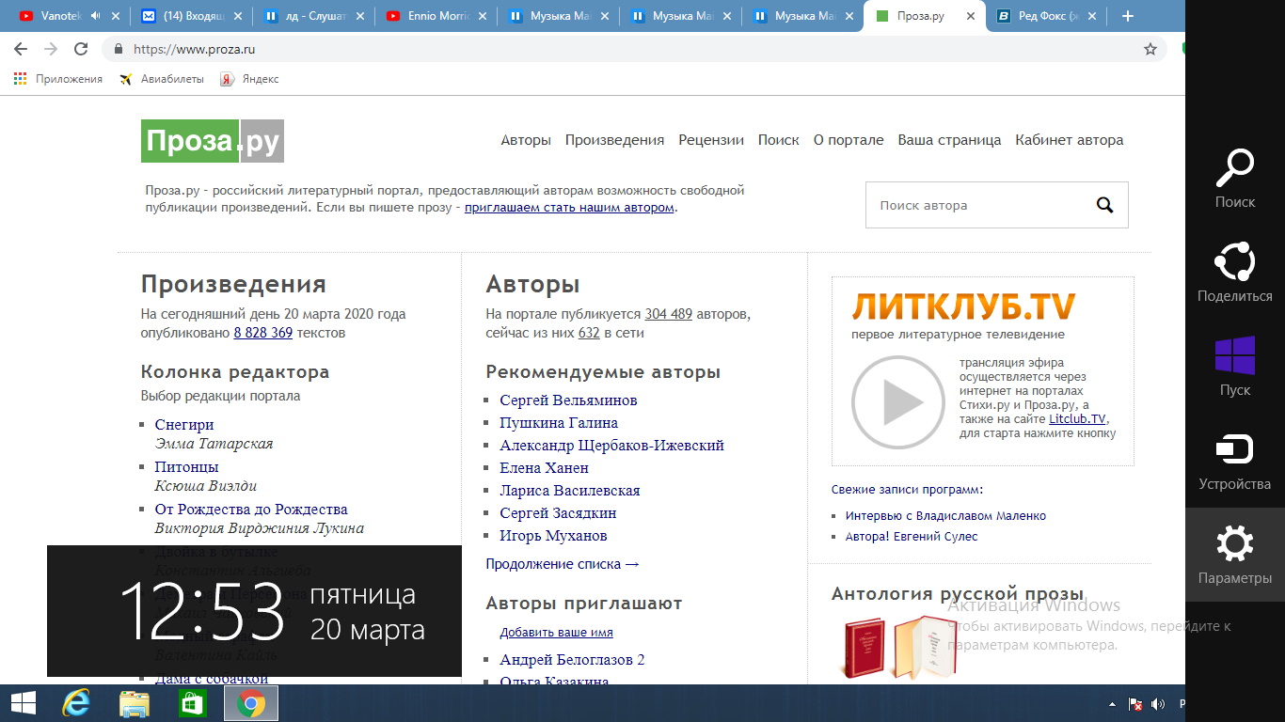Go back to the previous page

(x=21, y=49)
